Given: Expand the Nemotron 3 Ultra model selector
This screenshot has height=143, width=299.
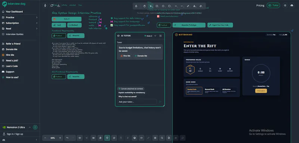Looking at the screenshot, I should (x=16, y=127).
